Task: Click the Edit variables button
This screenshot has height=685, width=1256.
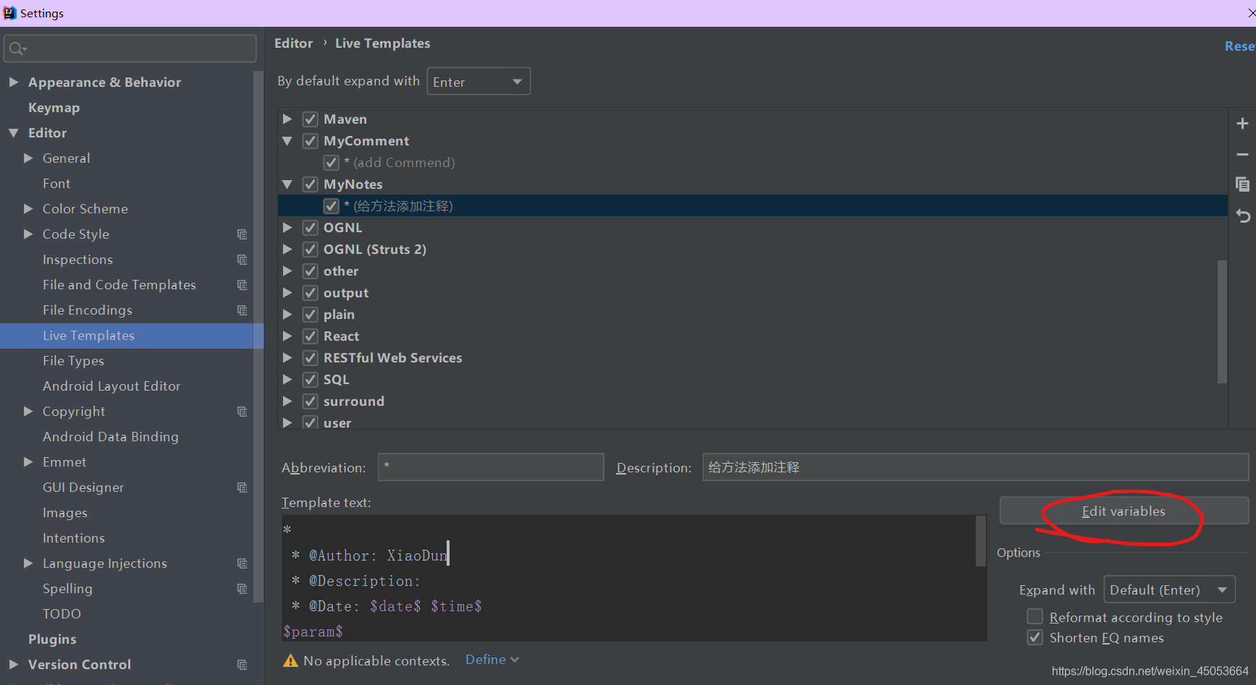Action: (1124, 511)
